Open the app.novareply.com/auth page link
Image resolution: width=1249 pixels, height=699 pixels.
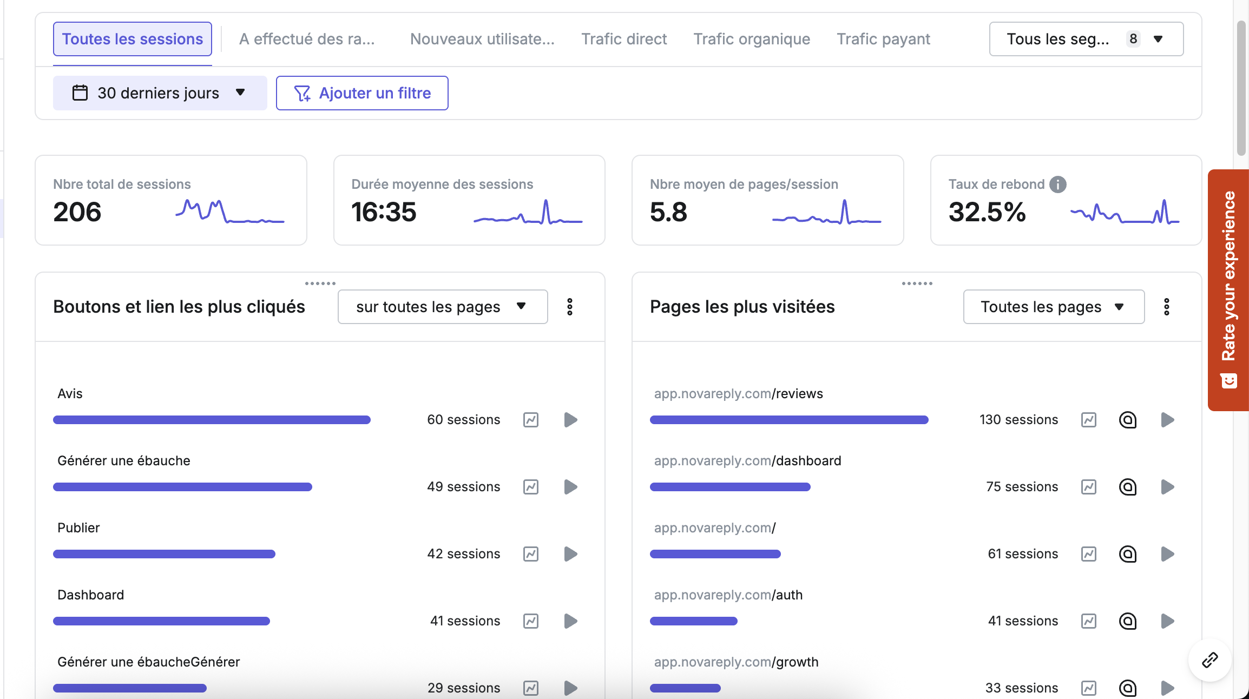click(728, 594)
